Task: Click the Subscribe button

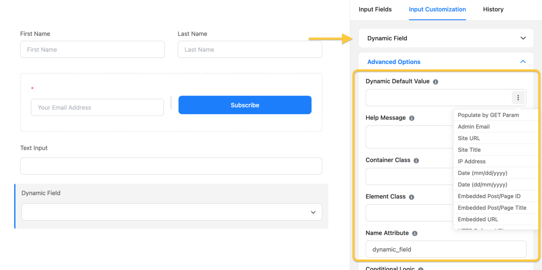Action: tap(245, 105)
